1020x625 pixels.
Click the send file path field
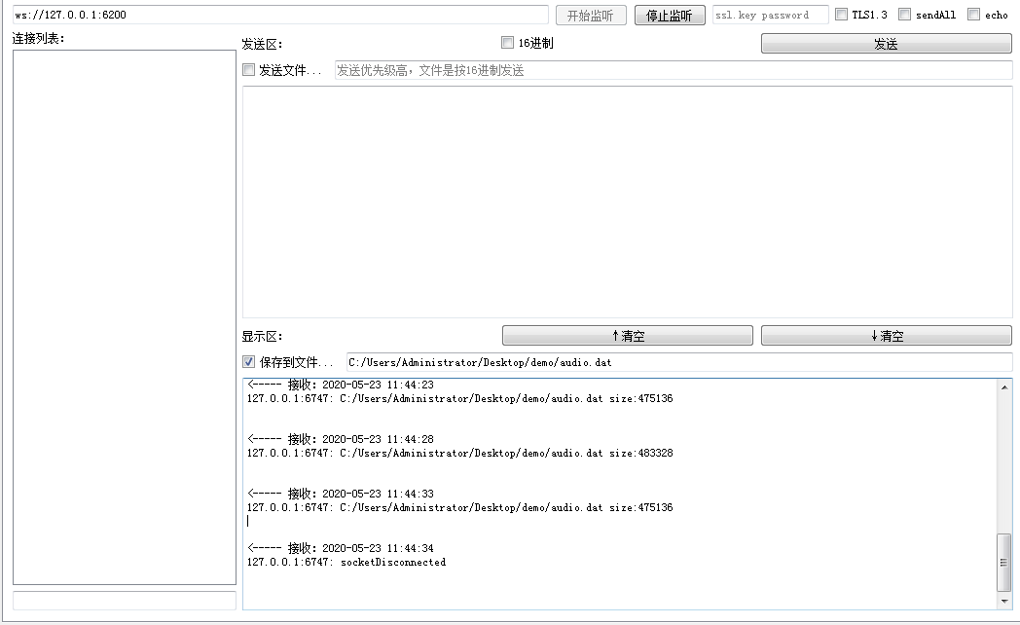click(x=672, y=69)
